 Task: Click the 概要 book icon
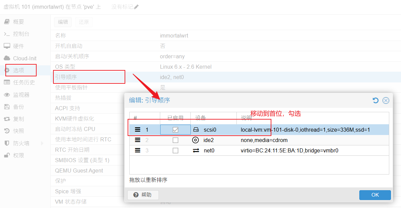click(x=7, y=22)
